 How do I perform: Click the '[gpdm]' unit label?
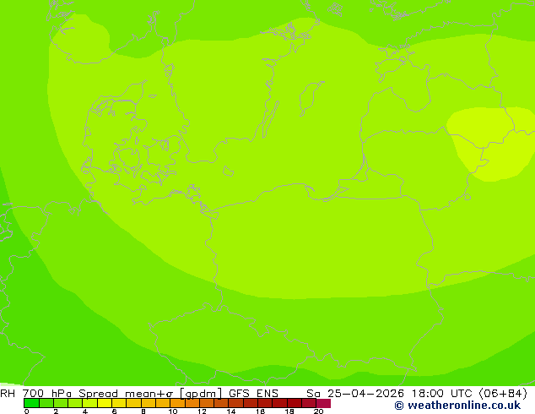(201, 394)
